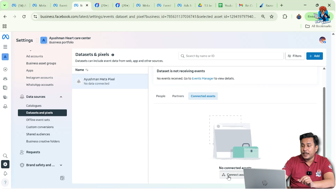Switch to the Google Drive browser tab
This screenshot has width=336, height=189.
pyautogui.click(x=205, y=6)
